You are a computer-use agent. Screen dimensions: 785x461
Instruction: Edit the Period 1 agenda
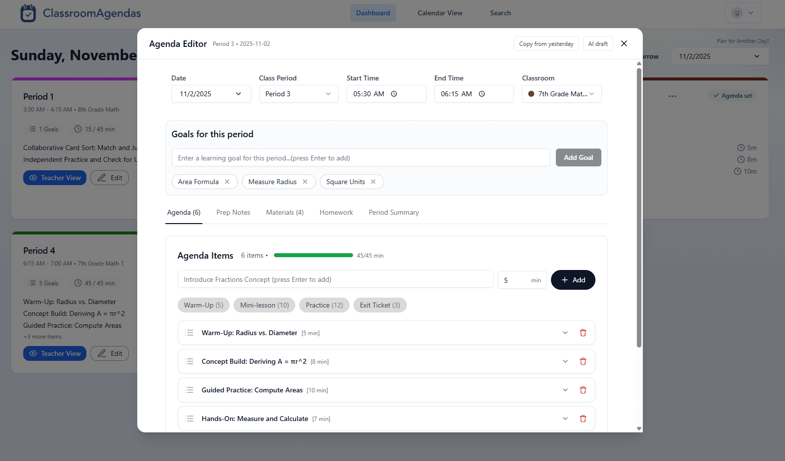point(110,178)
